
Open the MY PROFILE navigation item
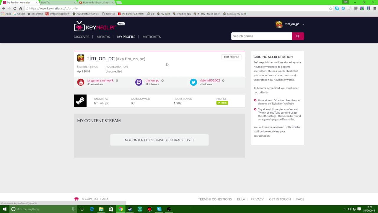126,37
